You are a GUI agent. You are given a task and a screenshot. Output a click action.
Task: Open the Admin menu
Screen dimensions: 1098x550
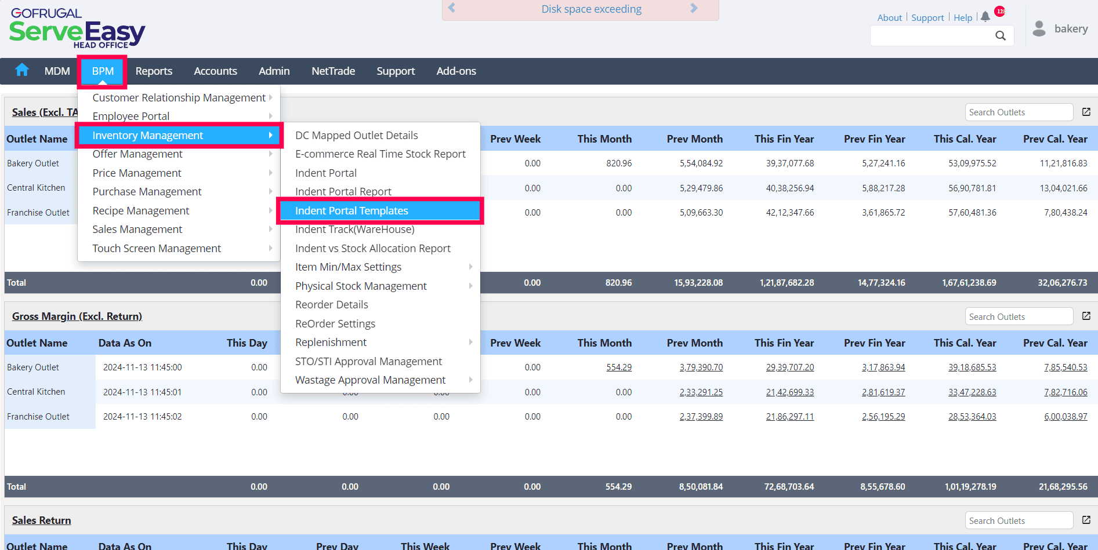click(x=274, y=71)
